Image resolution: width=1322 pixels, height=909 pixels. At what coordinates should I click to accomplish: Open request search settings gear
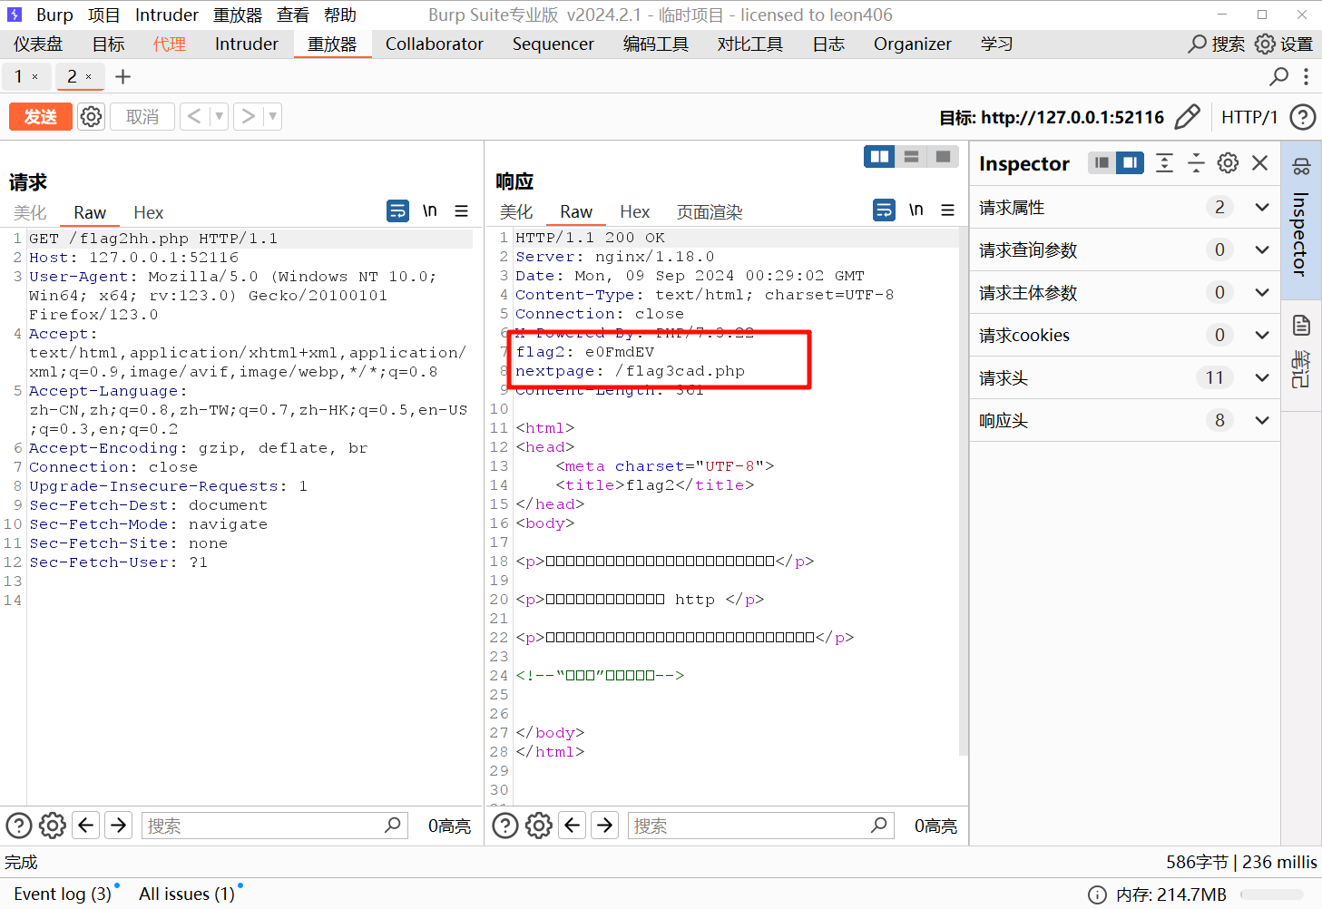pos(53,826)
